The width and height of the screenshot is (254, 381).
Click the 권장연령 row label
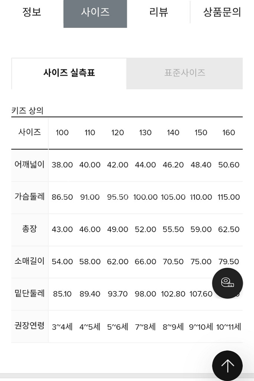click(29, 326)
